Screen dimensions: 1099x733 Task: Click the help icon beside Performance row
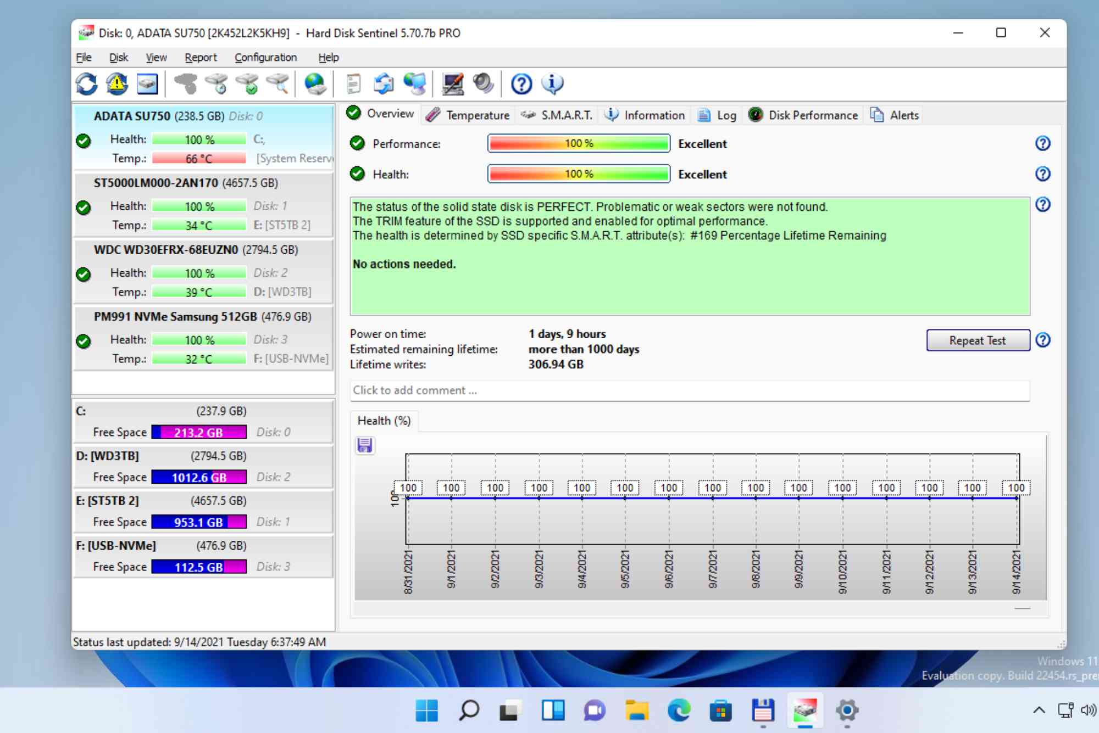(1042, 144)
